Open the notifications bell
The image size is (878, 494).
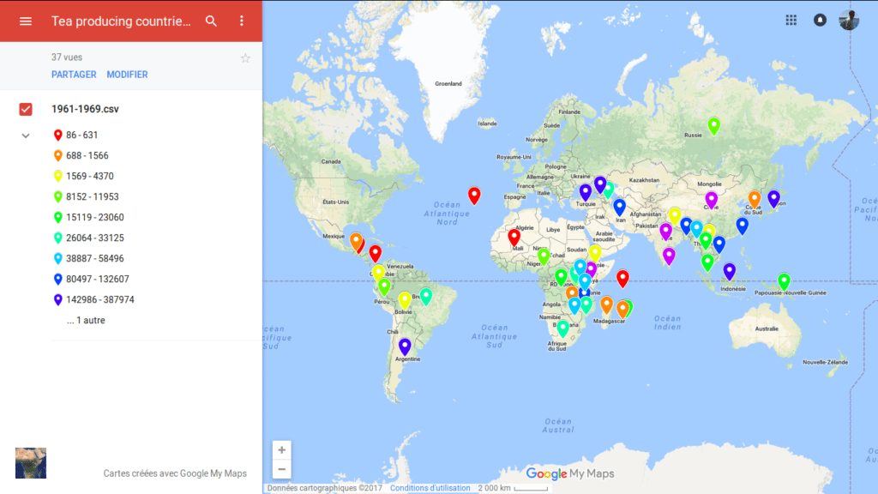(820, 21)
